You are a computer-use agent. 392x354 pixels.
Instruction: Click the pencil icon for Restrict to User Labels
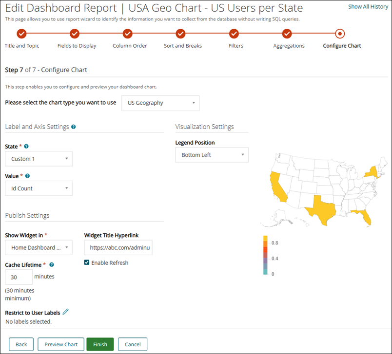(x=65, y=312)
